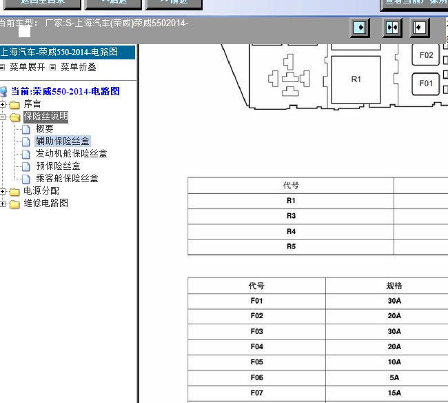Open the 辅助保险丝盒 page

coord(63,141)
